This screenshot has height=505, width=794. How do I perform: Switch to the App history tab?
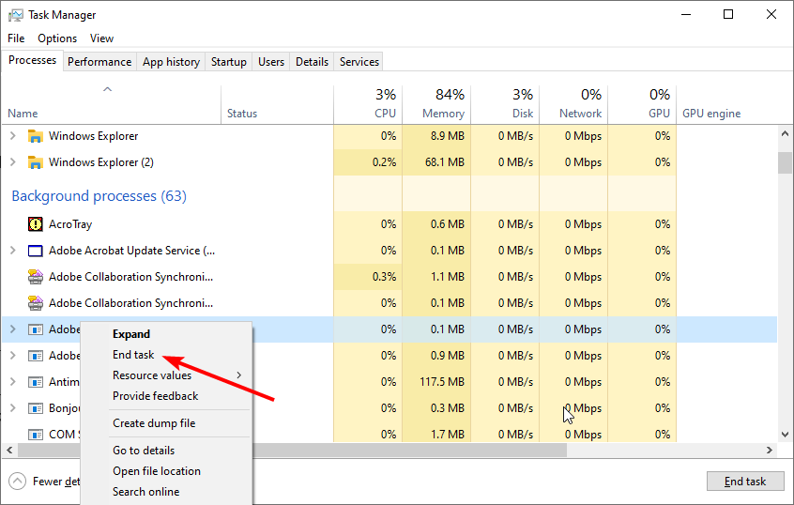171,62
